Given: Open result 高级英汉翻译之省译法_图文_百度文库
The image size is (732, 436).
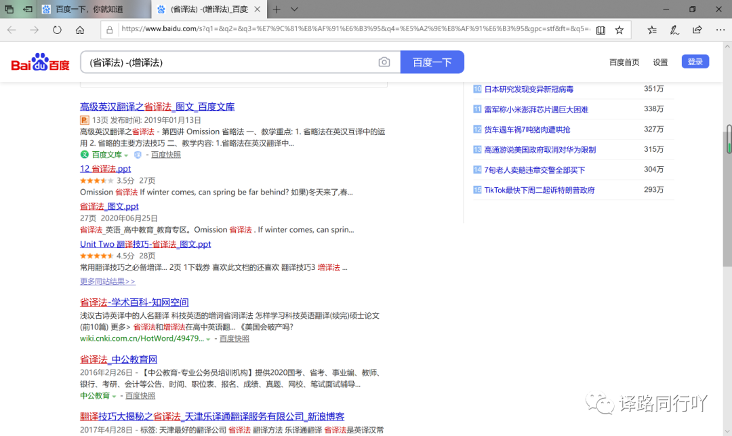Looking at the screenshot, I should (x=157, y=107).
